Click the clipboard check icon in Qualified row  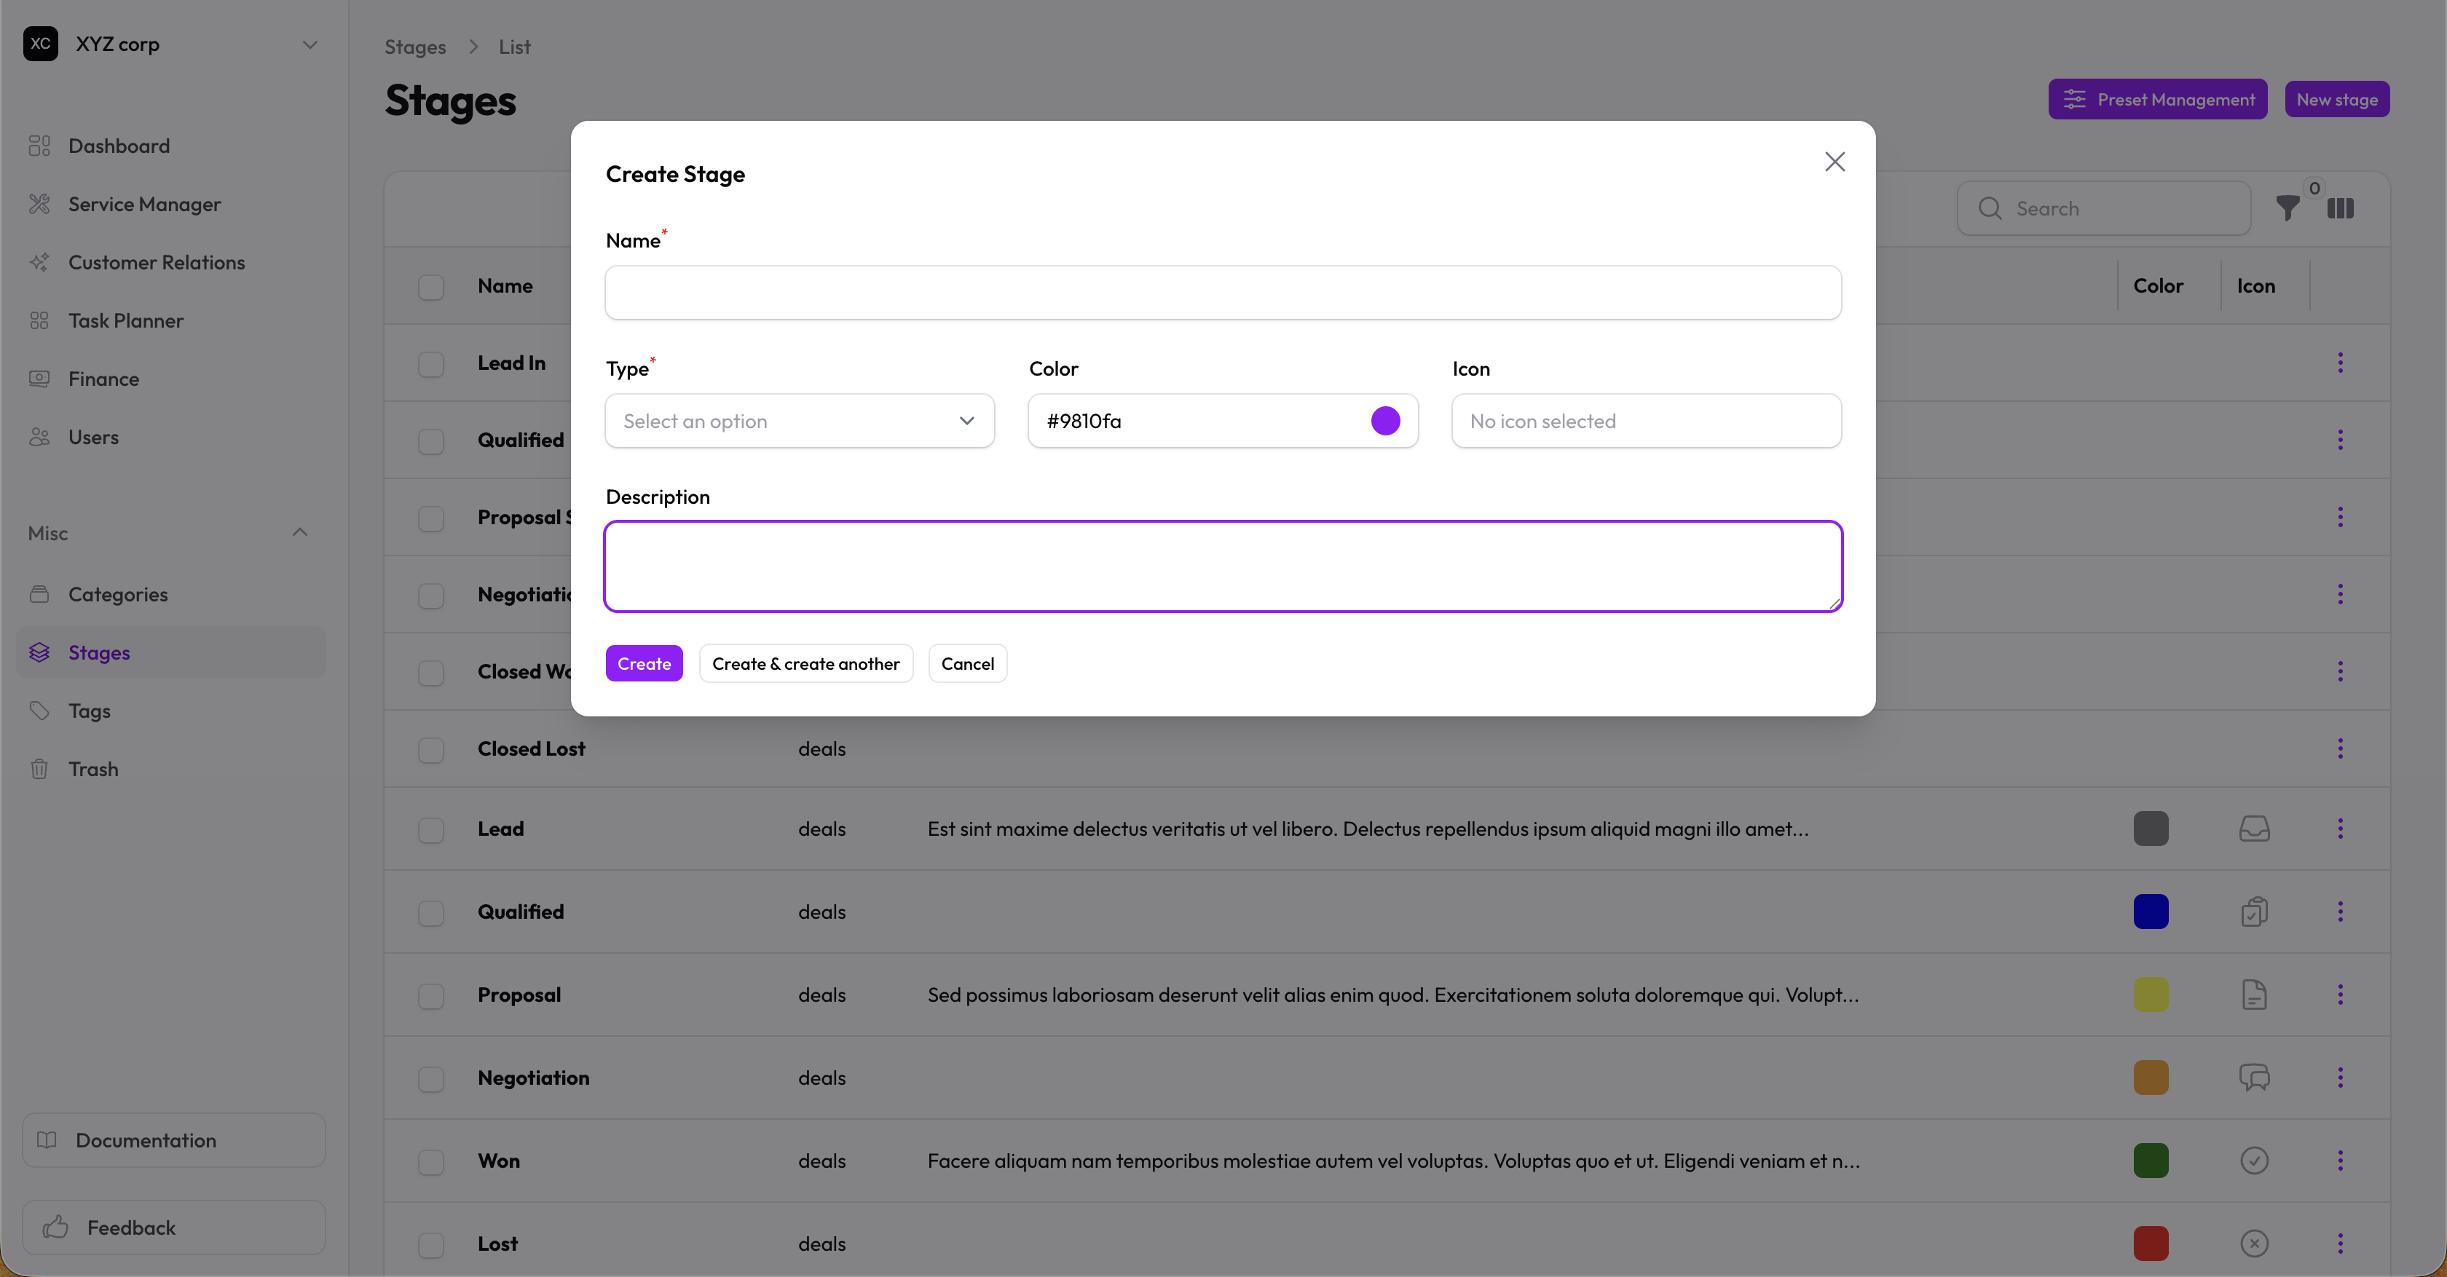pyautogui.click(x=2254, y=912)
